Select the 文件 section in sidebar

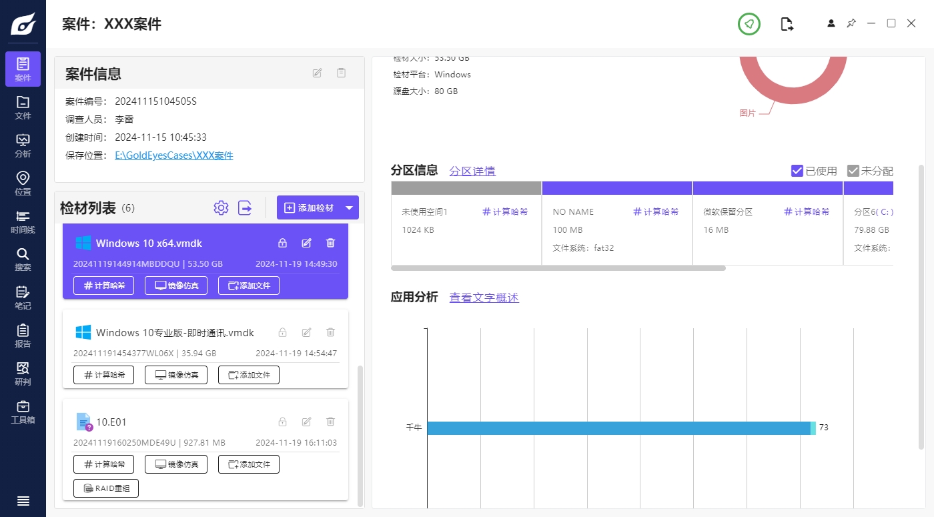click(23, 107)
